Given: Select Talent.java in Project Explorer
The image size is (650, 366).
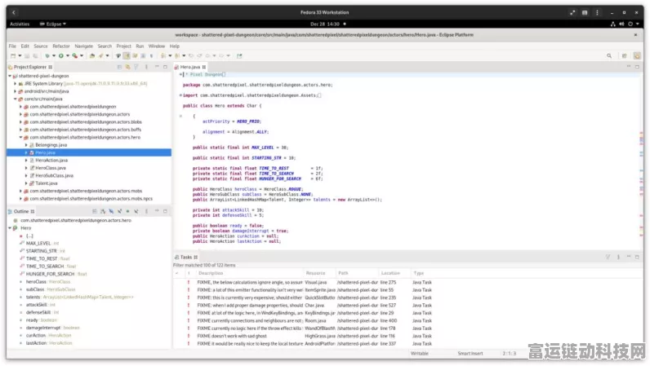Looking at the screenshot, I should pyautogui.click(x=47, y=183).
